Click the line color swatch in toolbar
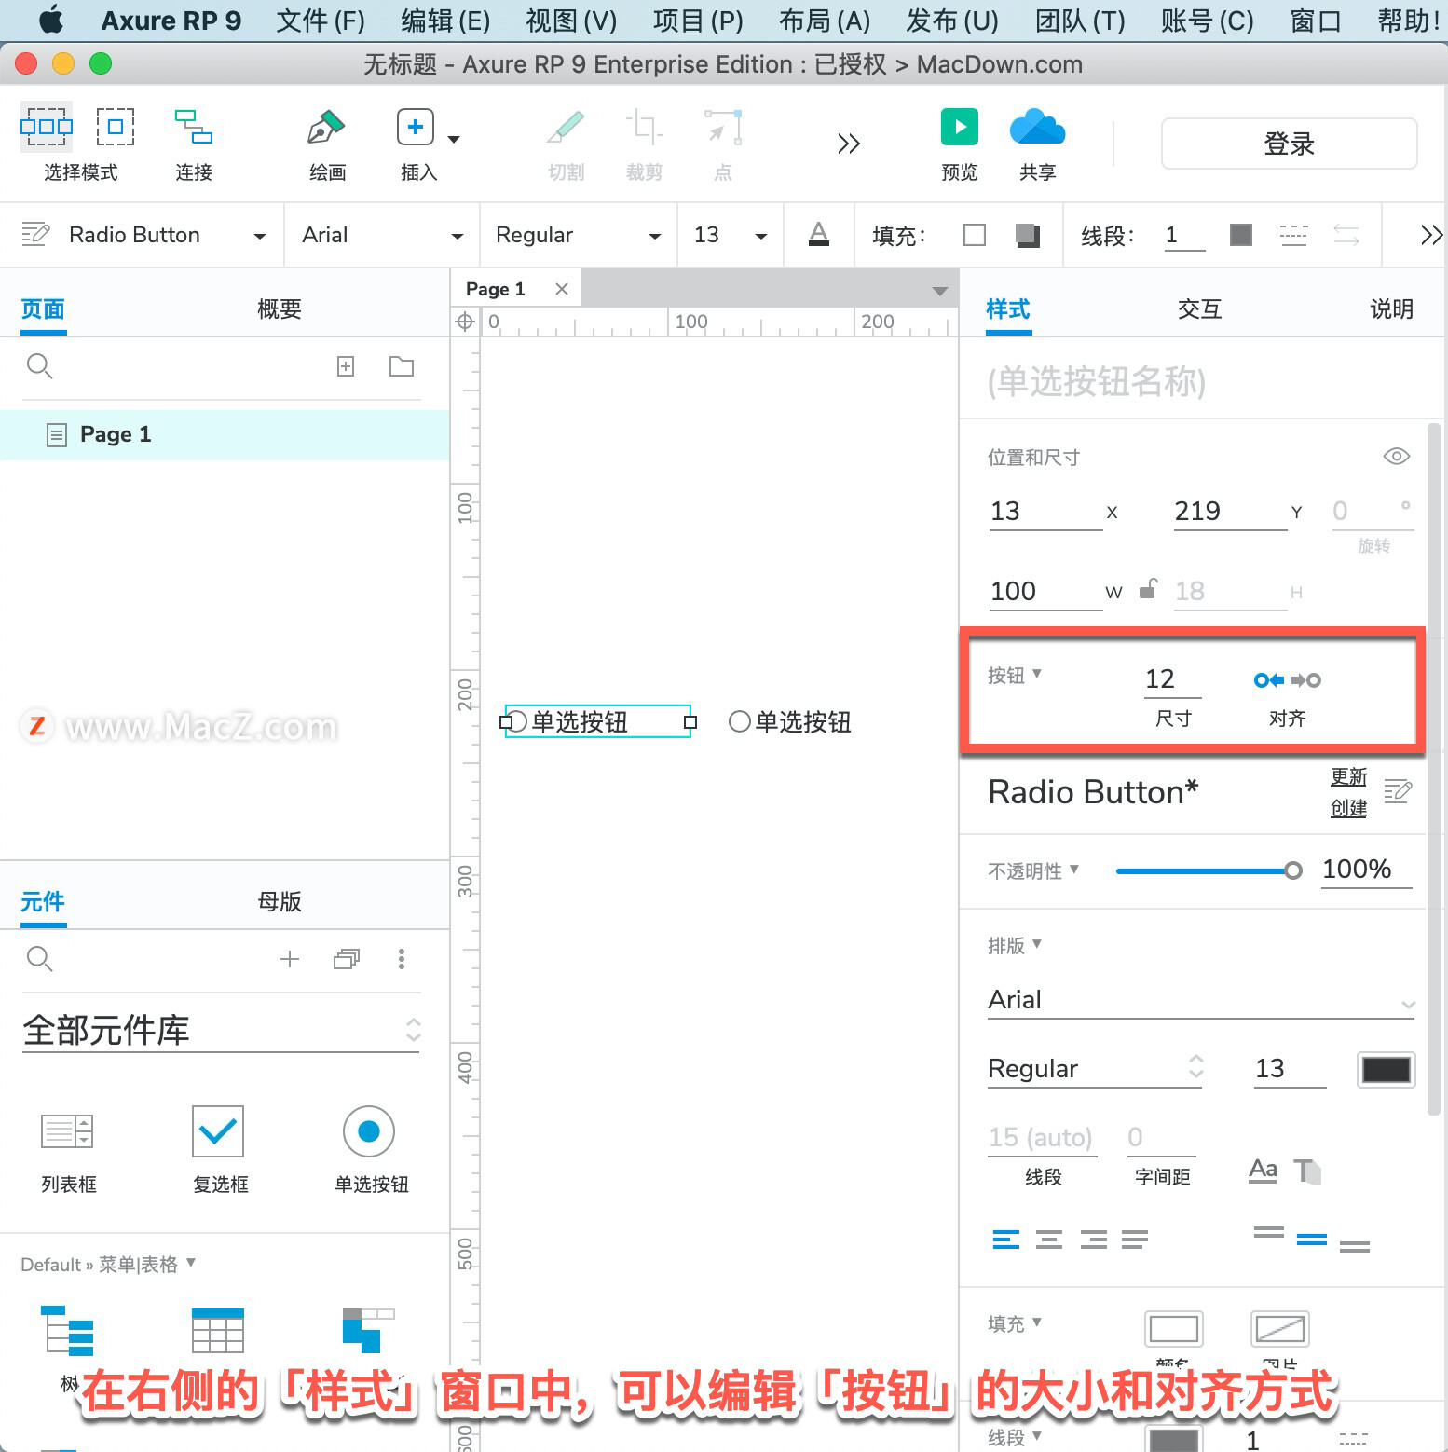The width and height of the screenshot is (1448, 1452). 1241,235
